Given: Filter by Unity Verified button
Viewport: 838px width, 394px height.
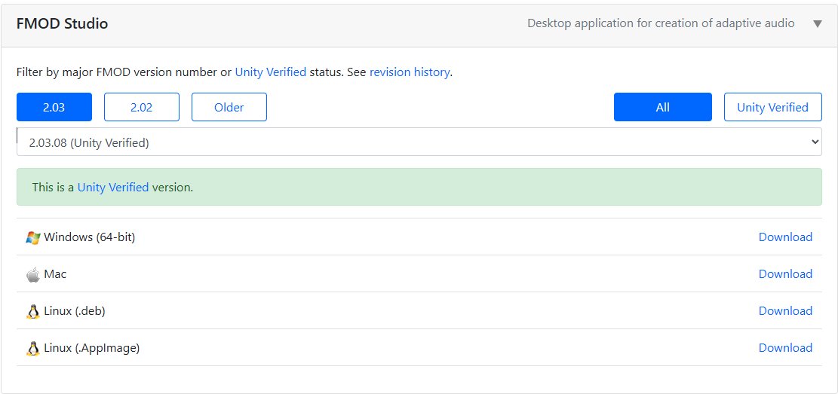Looking at the screenshot, I should point(773,107).
